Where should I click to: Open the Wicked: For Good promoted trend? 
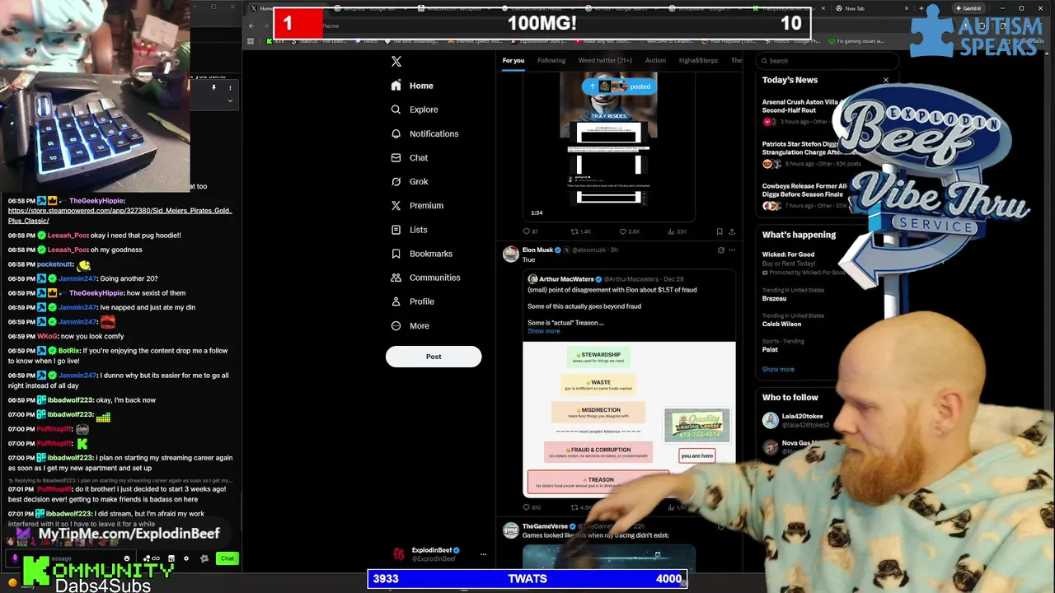[803, 263]
